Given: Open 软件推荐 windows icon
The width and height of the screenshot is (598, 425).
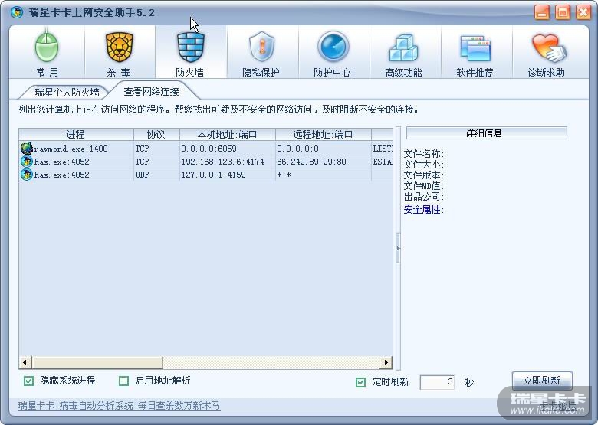Looking at the screenshot, I should 475,48.
